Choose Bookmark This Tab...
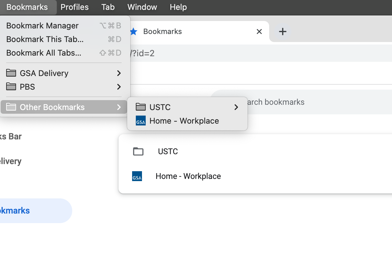Viewport: 392px width, 267px height. [44, 39]
